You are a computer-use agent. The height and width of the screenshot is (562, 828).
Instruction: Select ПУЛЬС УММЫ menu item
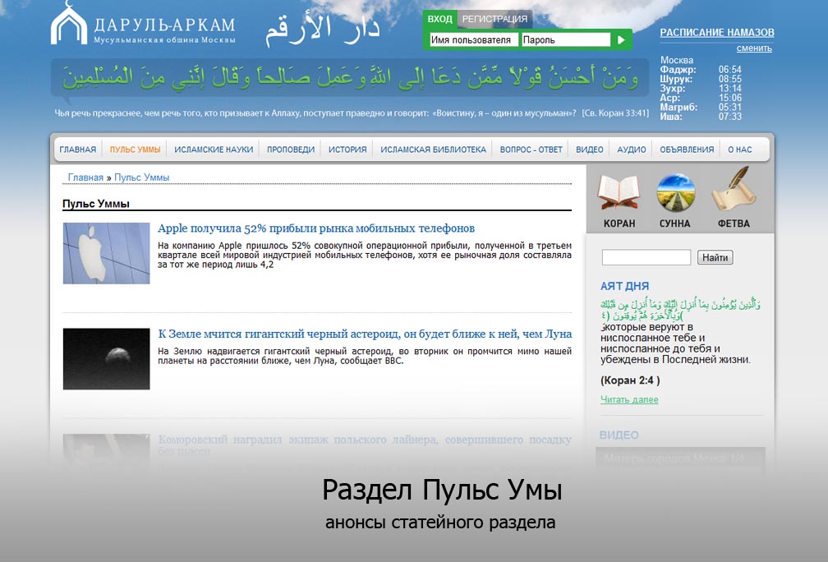[x=136, y=150]
